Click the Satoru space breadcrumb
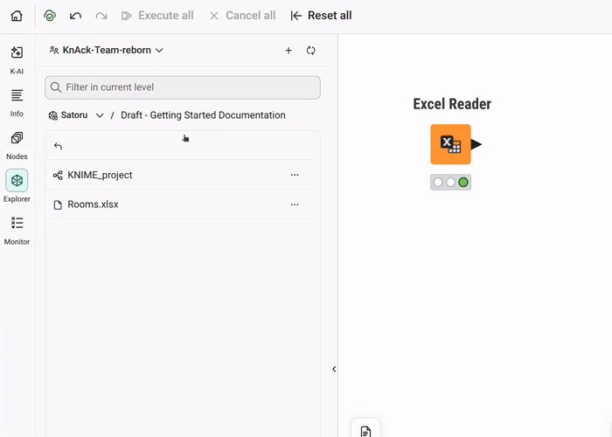 pyautogui.click(x=68, y=115)
